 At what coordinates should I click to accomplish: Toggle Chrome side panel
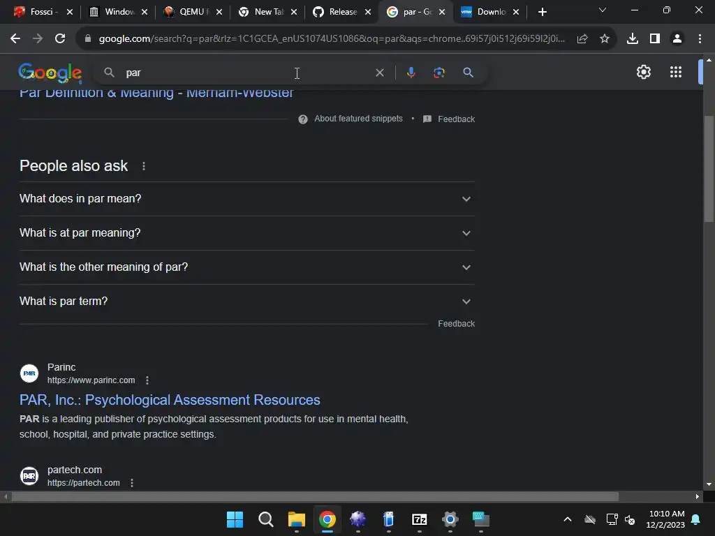click(655, 39)
